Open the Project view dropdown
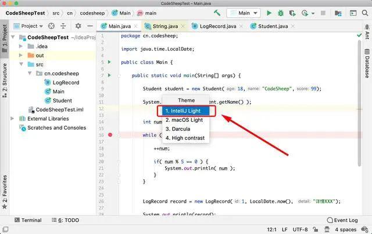 [x=28, y=26]
